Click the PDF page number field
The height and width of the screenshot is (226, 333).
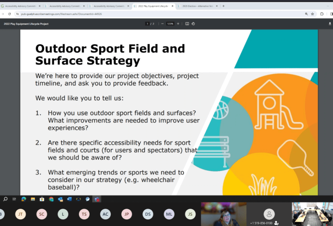click(147, 24)
